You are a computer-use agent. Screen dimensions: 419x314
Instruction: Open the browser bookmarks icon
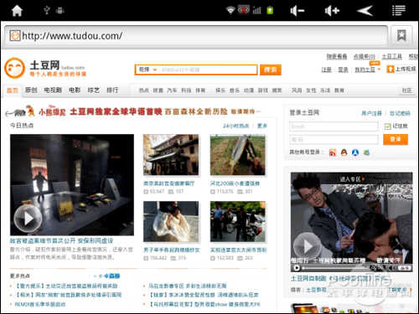[x=401, y=36]
